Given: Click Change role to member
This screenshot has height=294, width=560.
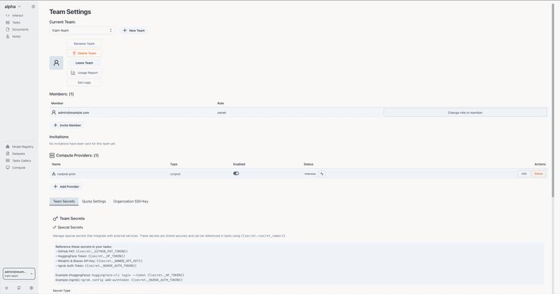Looking at the screenshot, I should pos(465,112).
